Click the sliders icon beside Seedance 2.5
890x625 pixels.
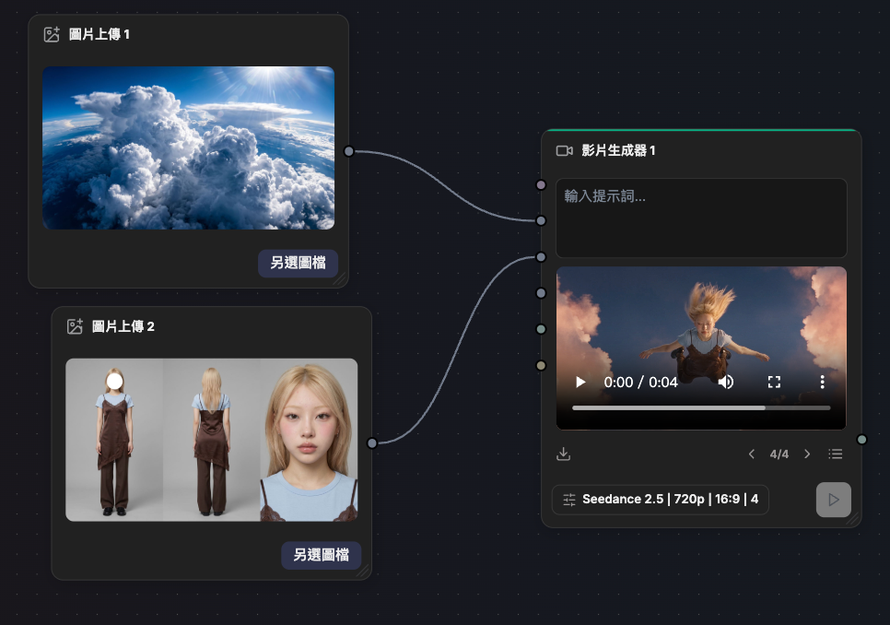(x=569, y=500)
